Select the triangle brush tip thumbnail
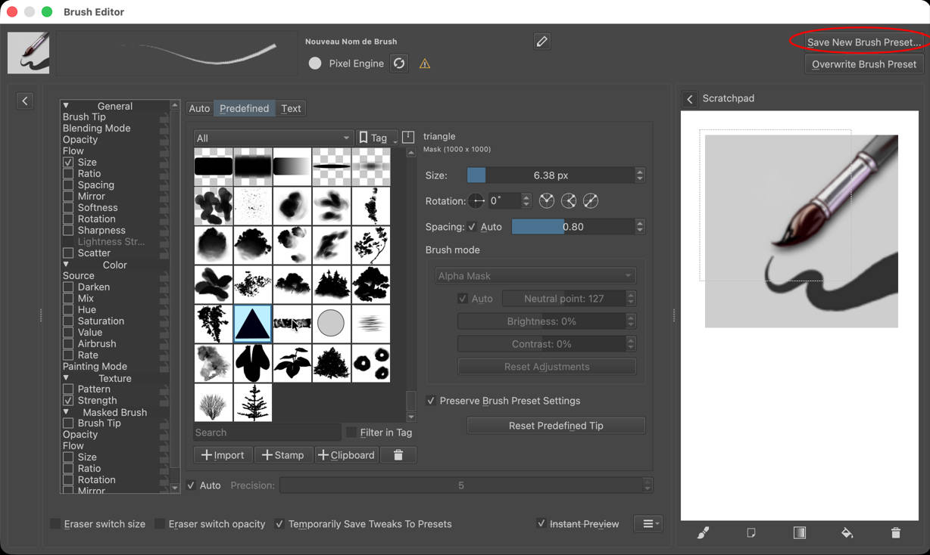This screenshot has width=930, height=555. (253, 324)
